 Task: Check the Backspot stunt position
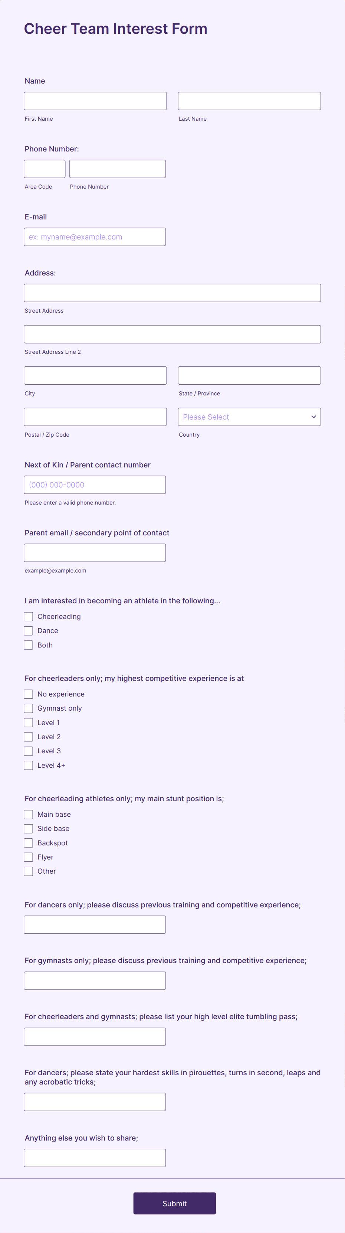(x=28, y=842)
